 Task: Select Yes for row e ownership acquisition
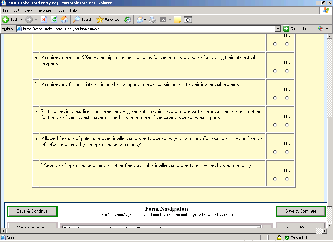pos(275,71)
